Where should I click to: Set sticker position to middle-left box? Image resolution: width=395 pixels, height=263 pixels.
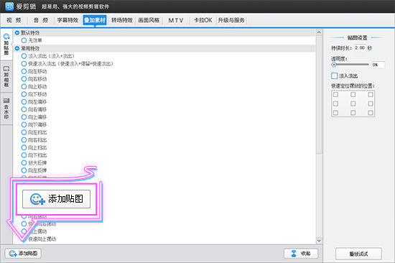click(x=335, y=103)
